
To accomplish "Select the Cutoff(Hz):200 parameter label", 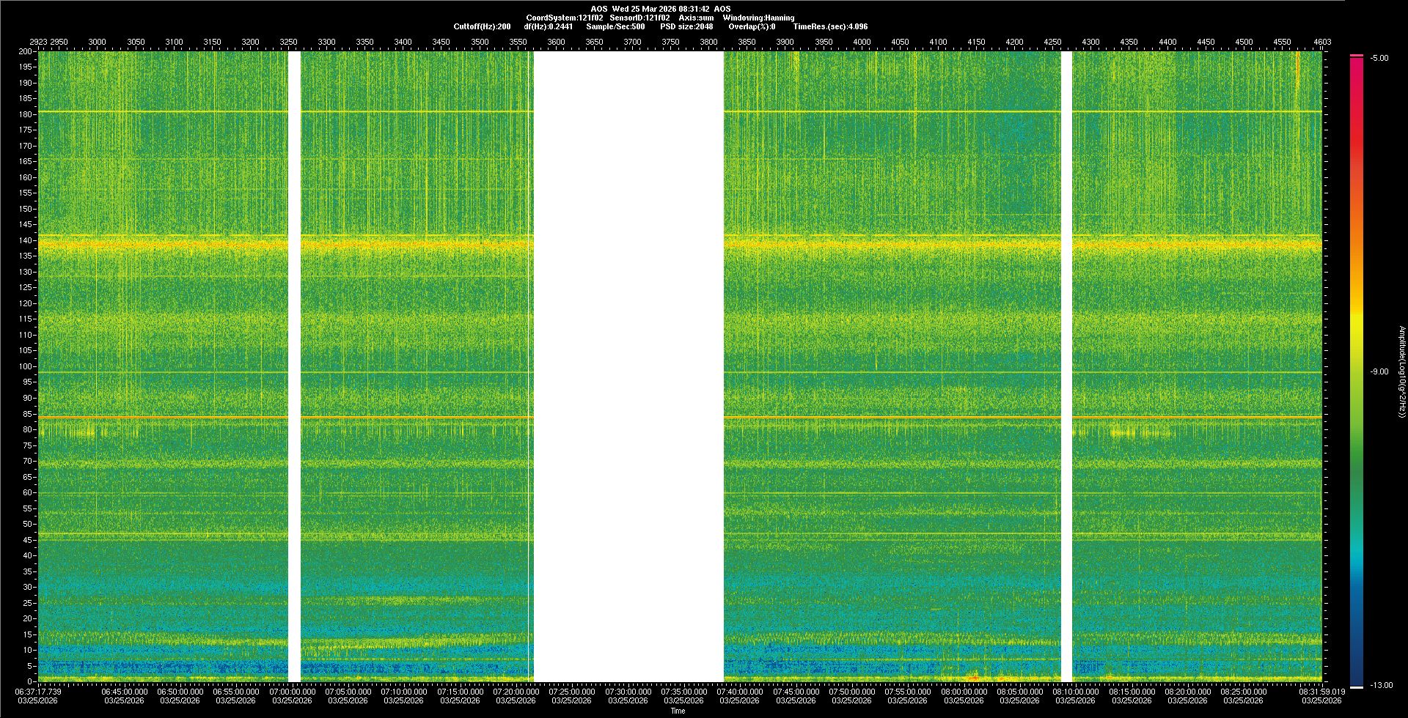I will 482,26.
